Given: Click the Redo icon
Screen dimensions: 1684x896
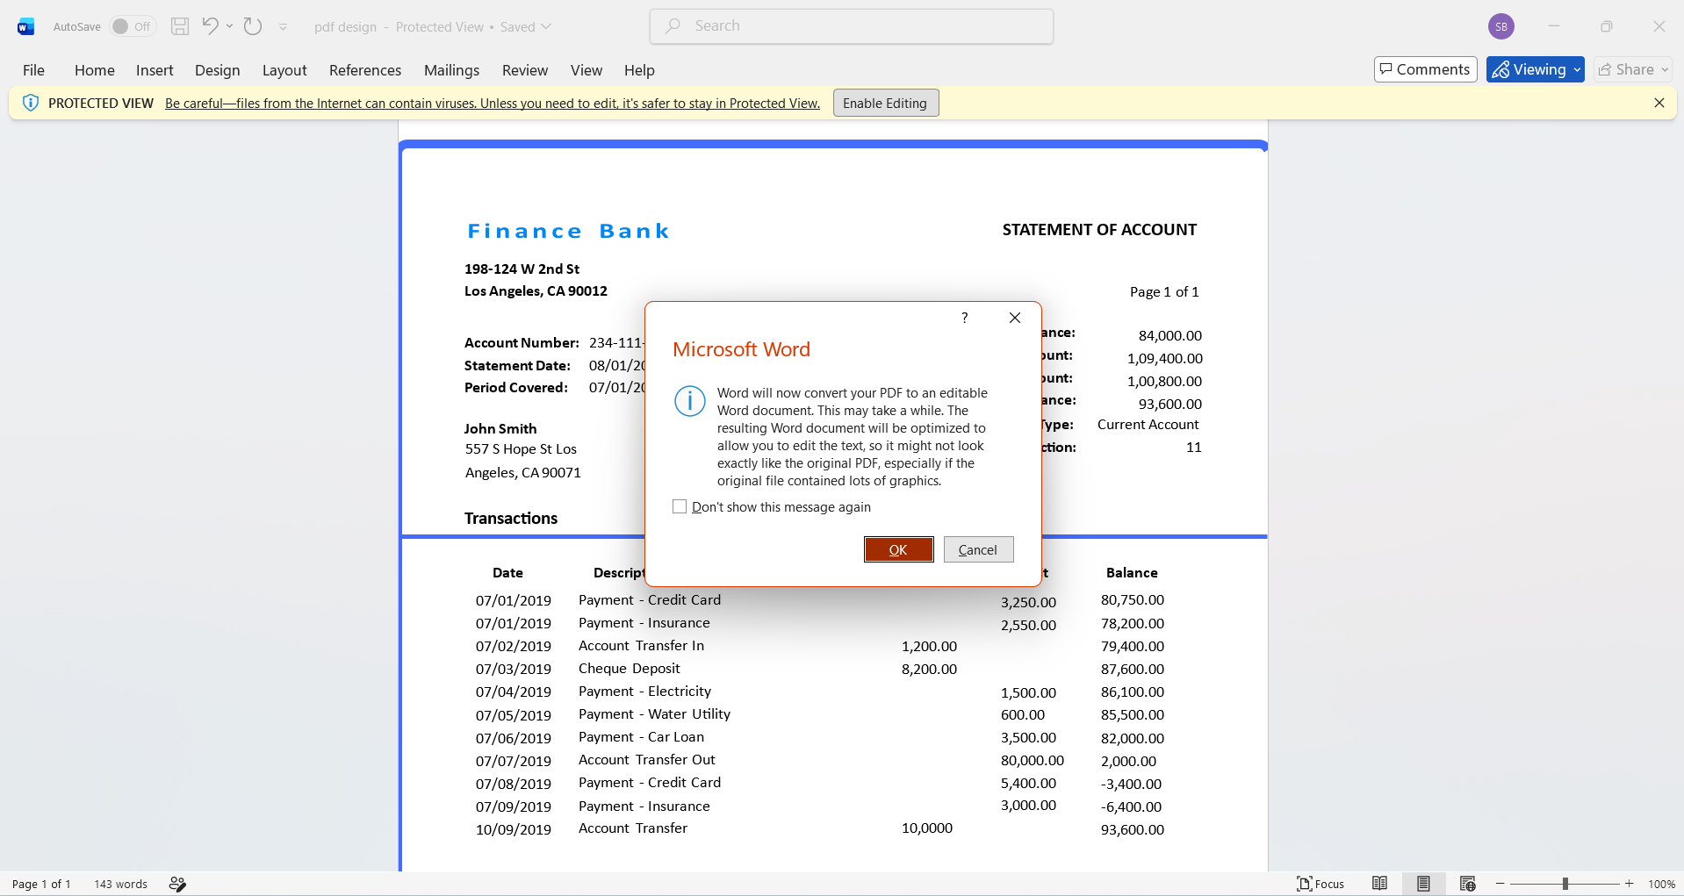Looking at the screenshot, I should click(x=253, y=26).
